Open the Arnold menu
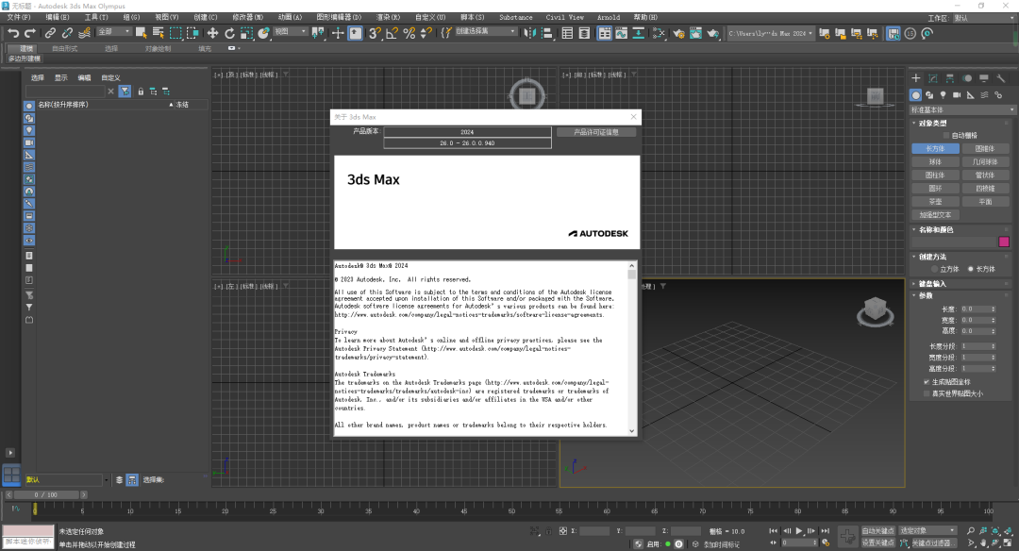This screenshot has height=551, width=1019. click(609, 18)
